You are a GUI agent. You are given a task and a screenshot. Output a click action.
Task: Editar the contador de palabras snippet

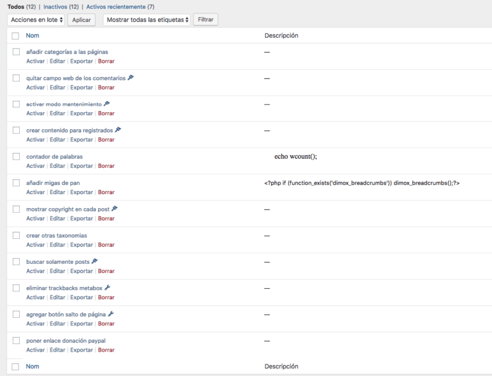58,166
